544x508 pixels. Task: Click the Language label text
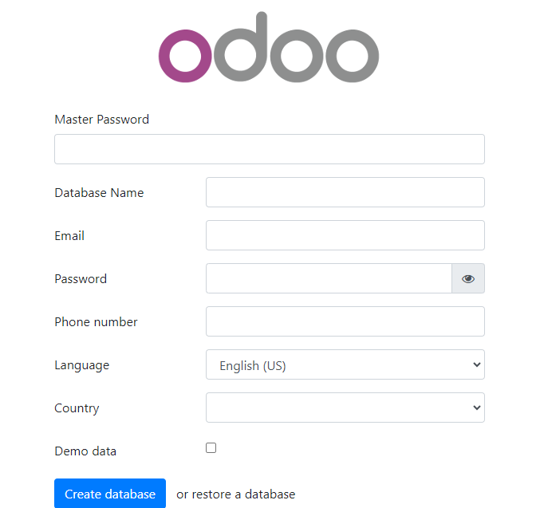[82, 365]
